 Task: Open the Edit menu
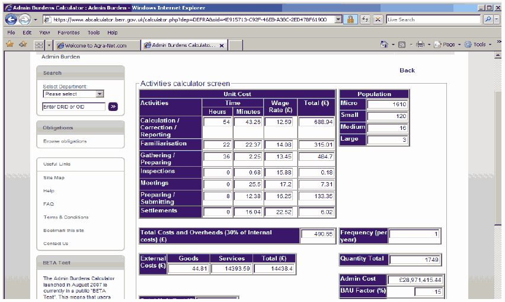tap(27, 33)
